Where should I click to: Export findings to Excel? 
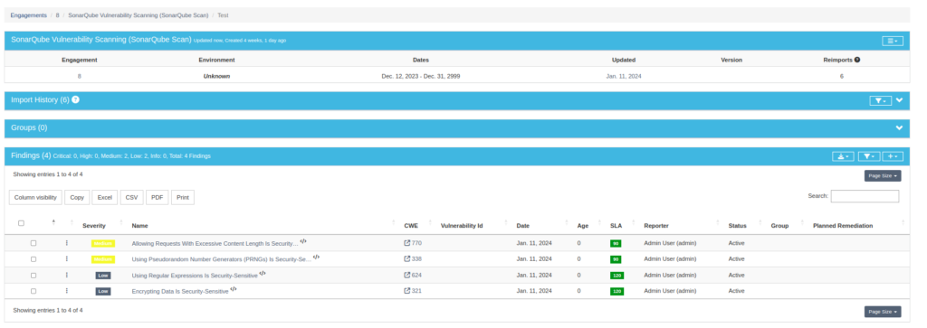(105, 198)
